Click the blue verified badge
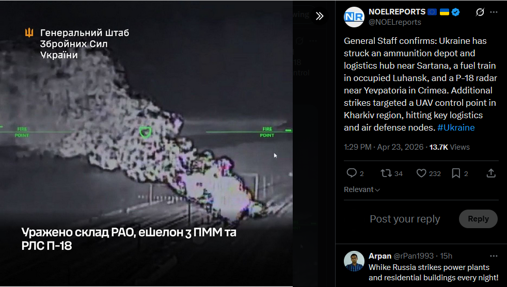 (x=455, y=12)
